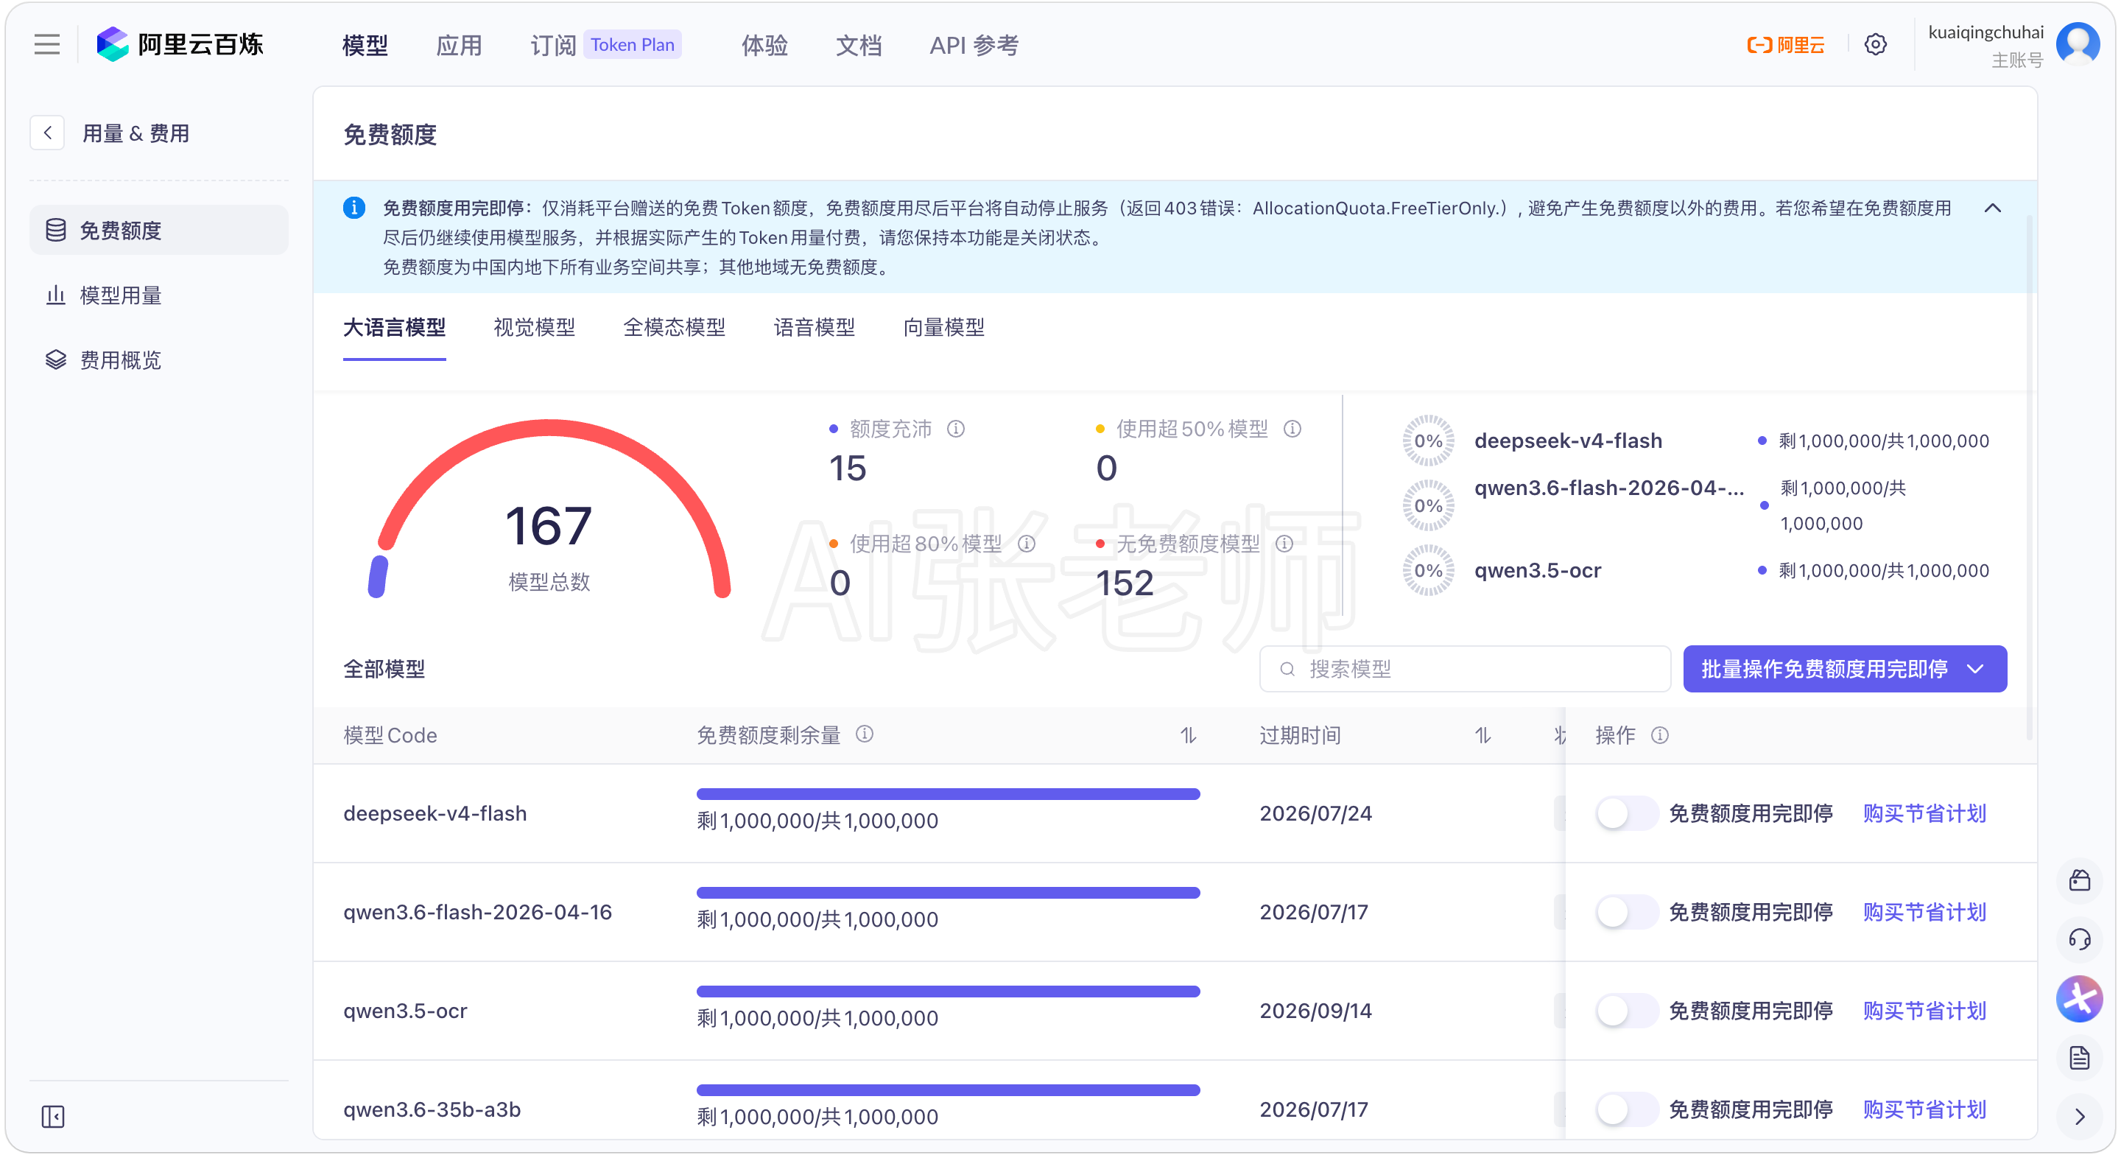Open the 应用 top navigation item
2121x1158 pixels.
459,44
